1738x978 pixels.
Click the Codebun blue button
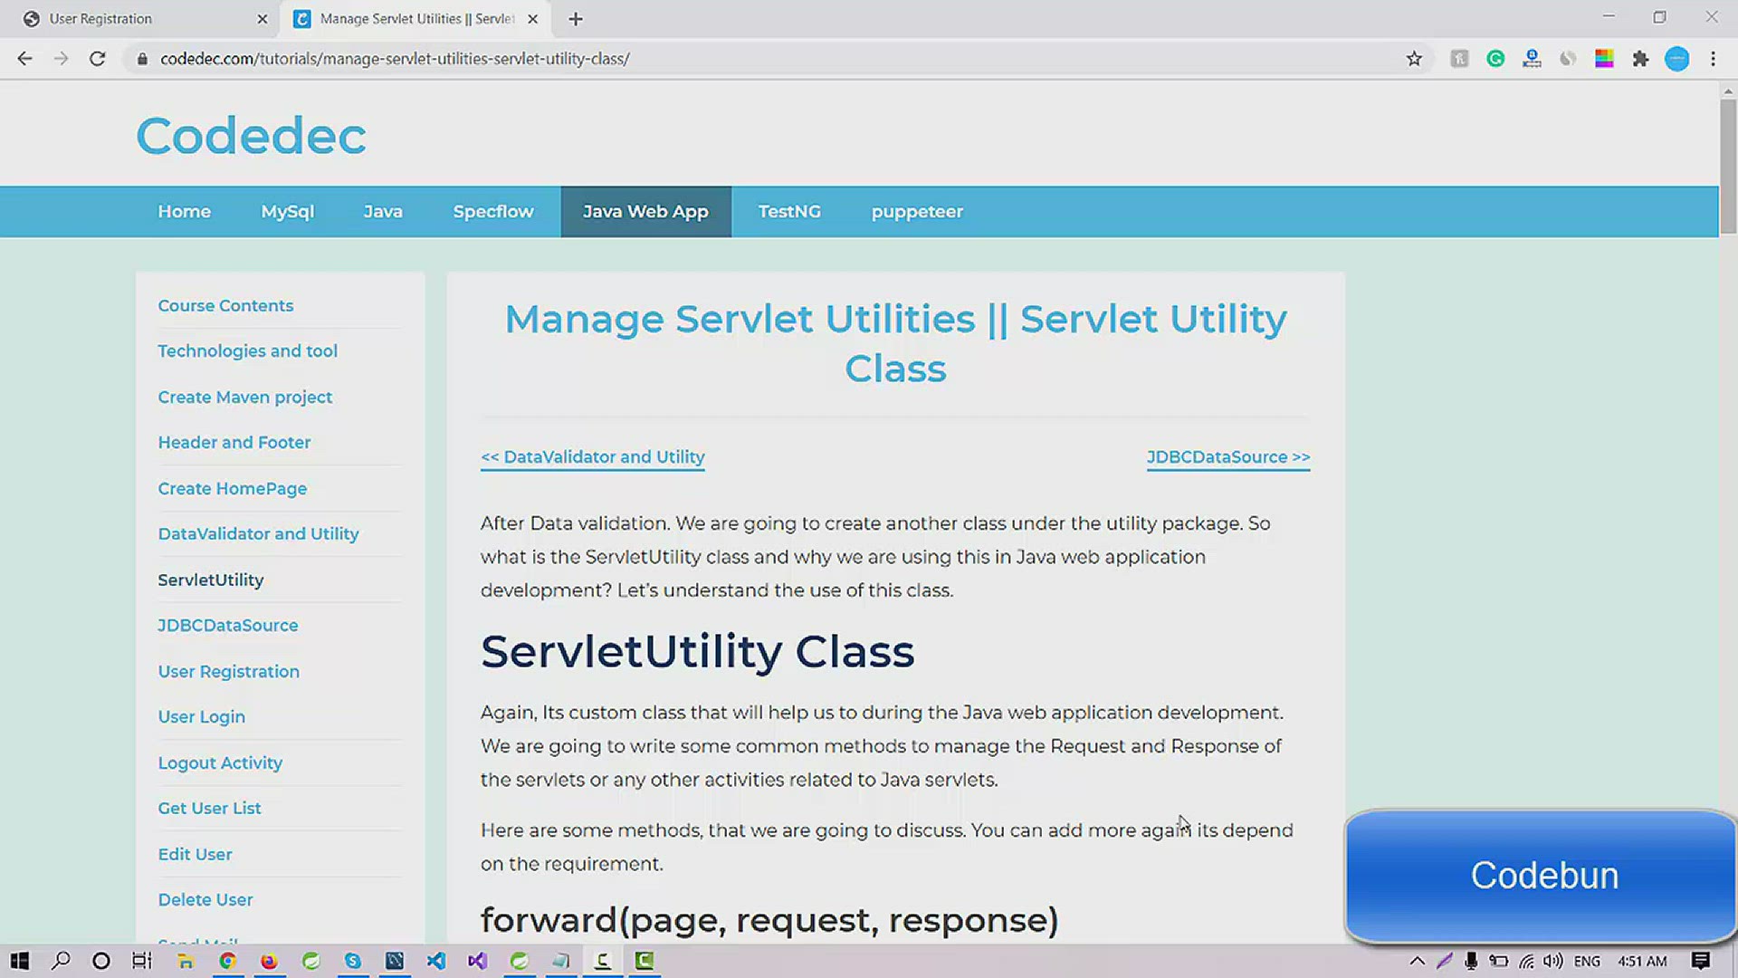point(1542,876)
